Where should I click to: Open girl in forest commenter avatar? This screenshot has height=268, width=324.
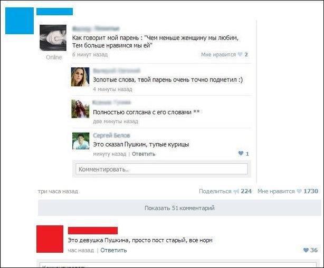coord(80,109)
